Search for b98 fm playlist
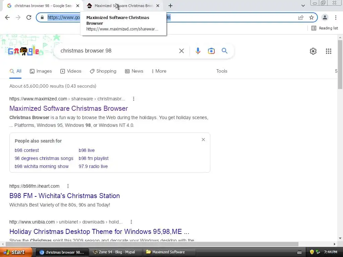This screenshot has width=343, height=257. (x=94, y=158)
